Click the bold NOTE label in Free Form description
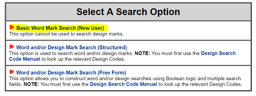 click(x=32, y=84)
